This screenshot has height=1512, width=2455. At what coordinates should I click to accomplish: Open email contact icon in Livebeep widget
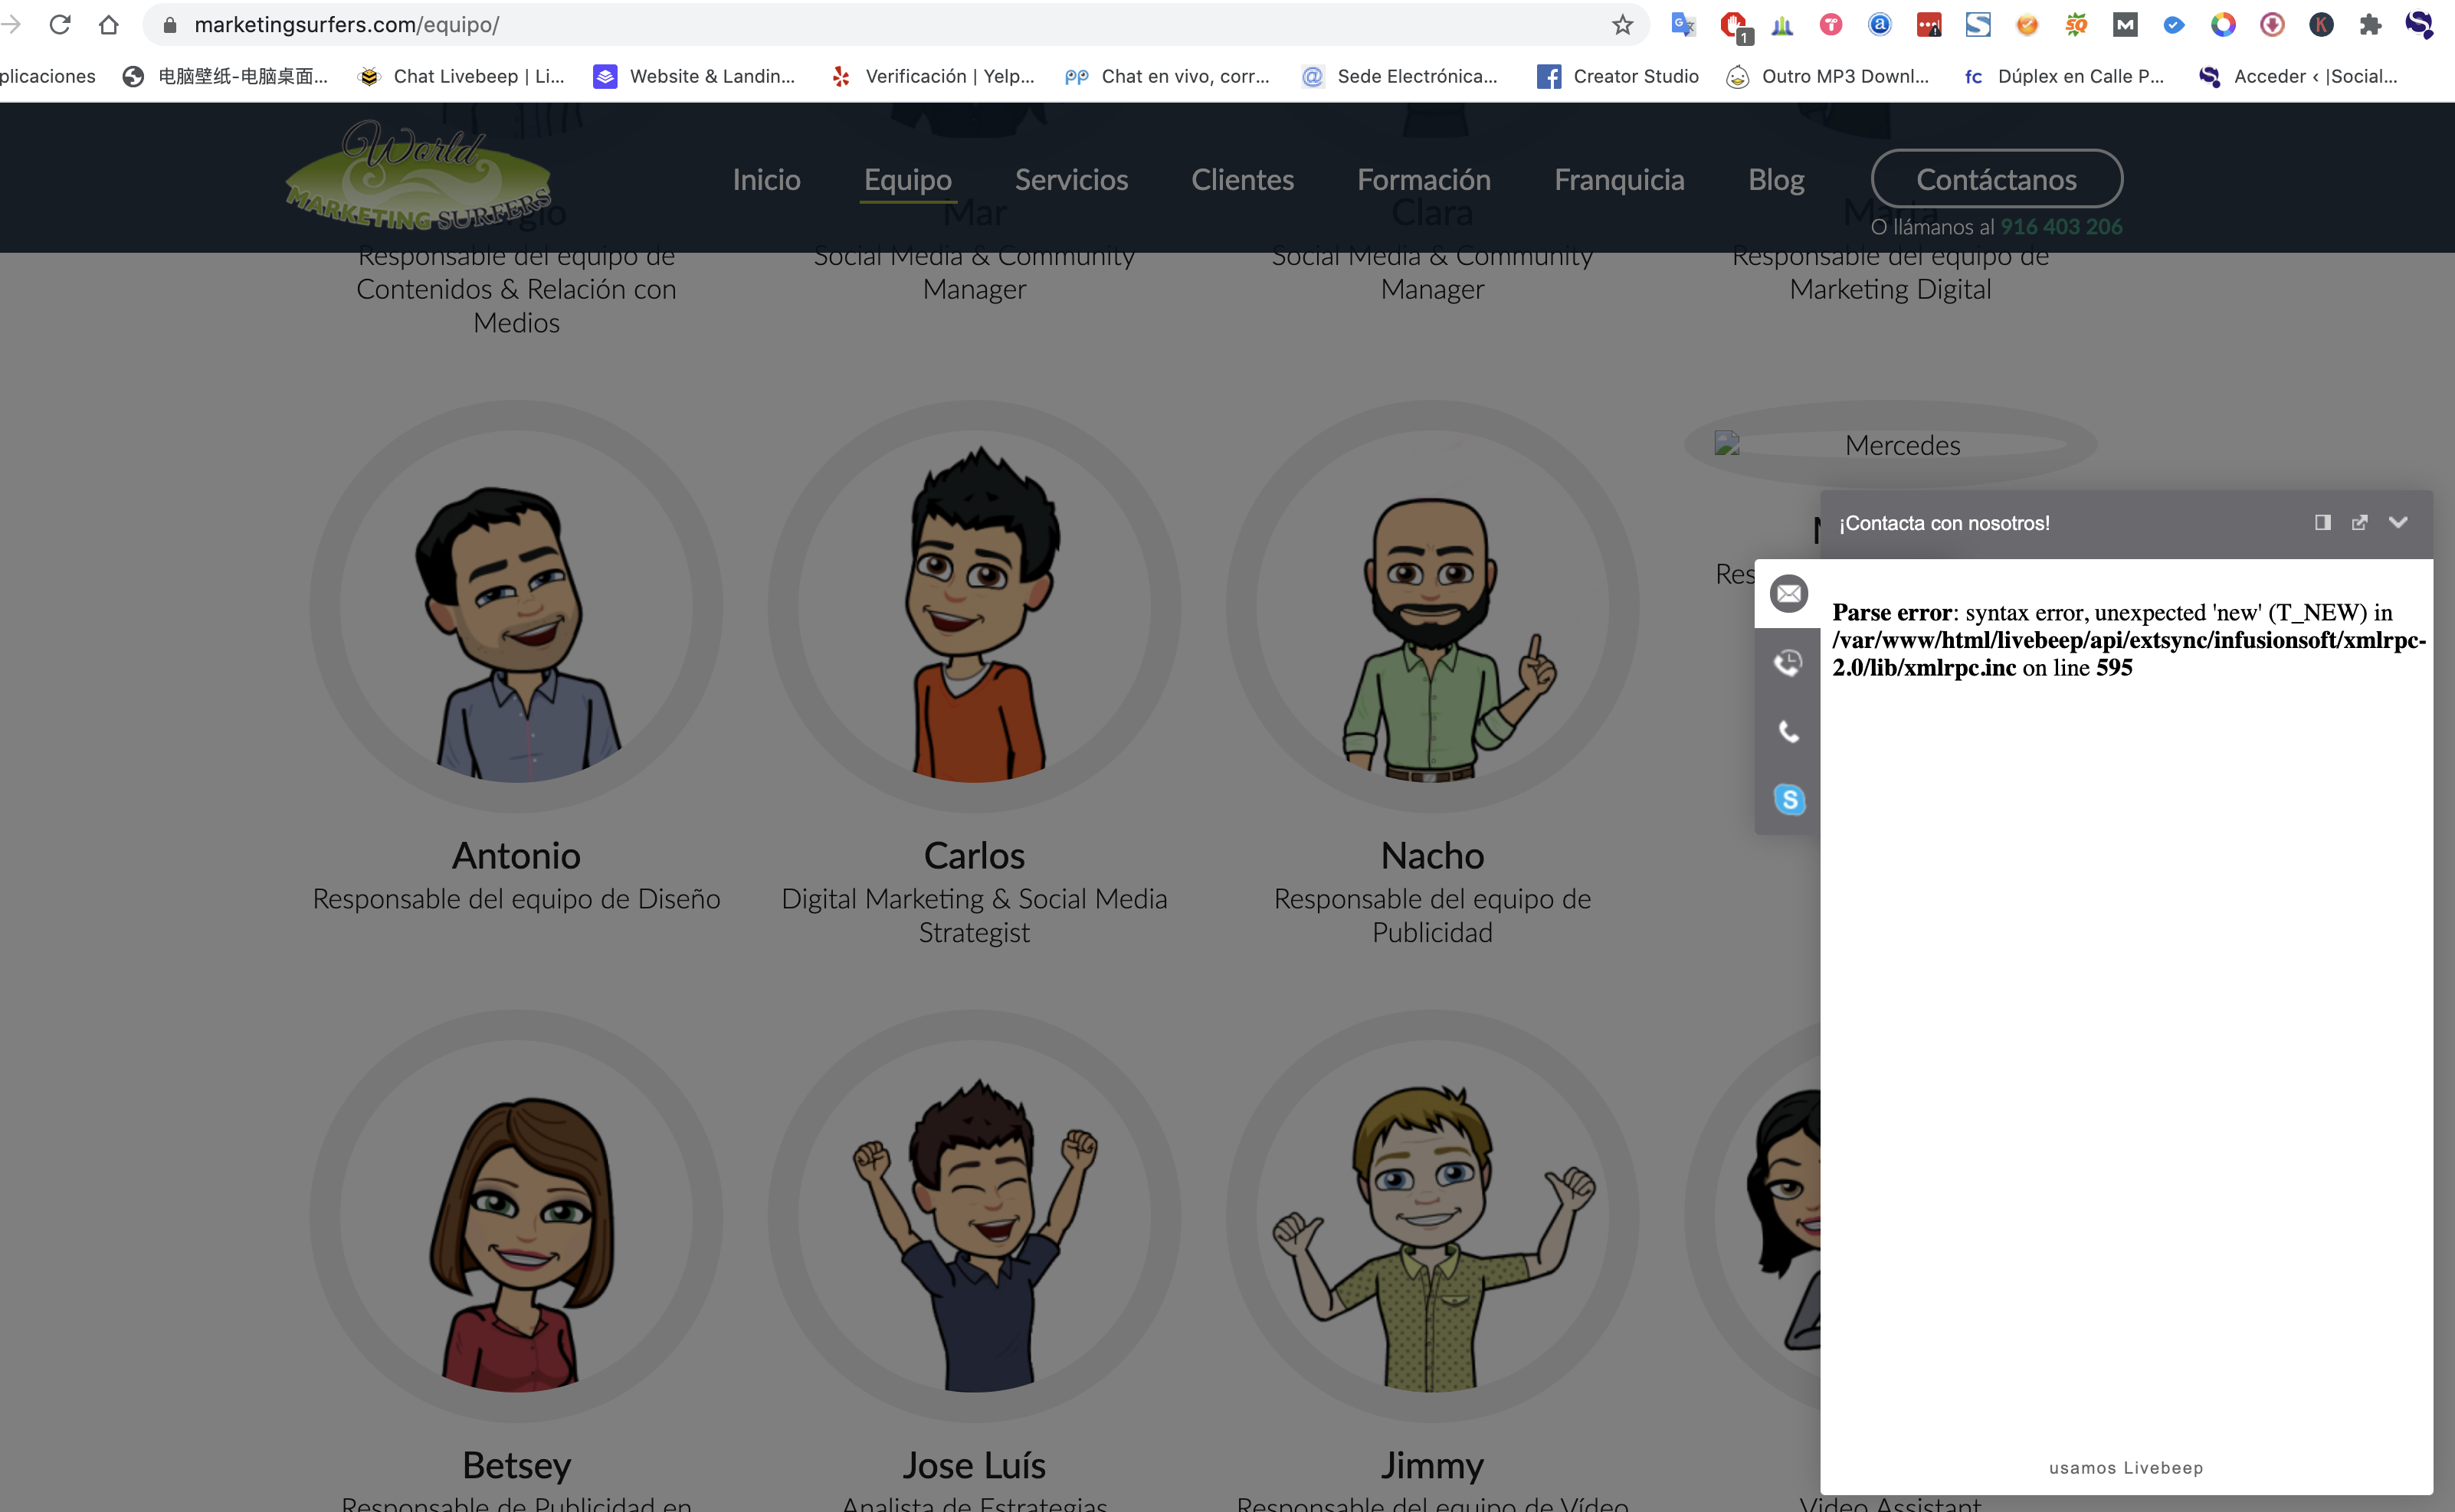pos(1788,594)
